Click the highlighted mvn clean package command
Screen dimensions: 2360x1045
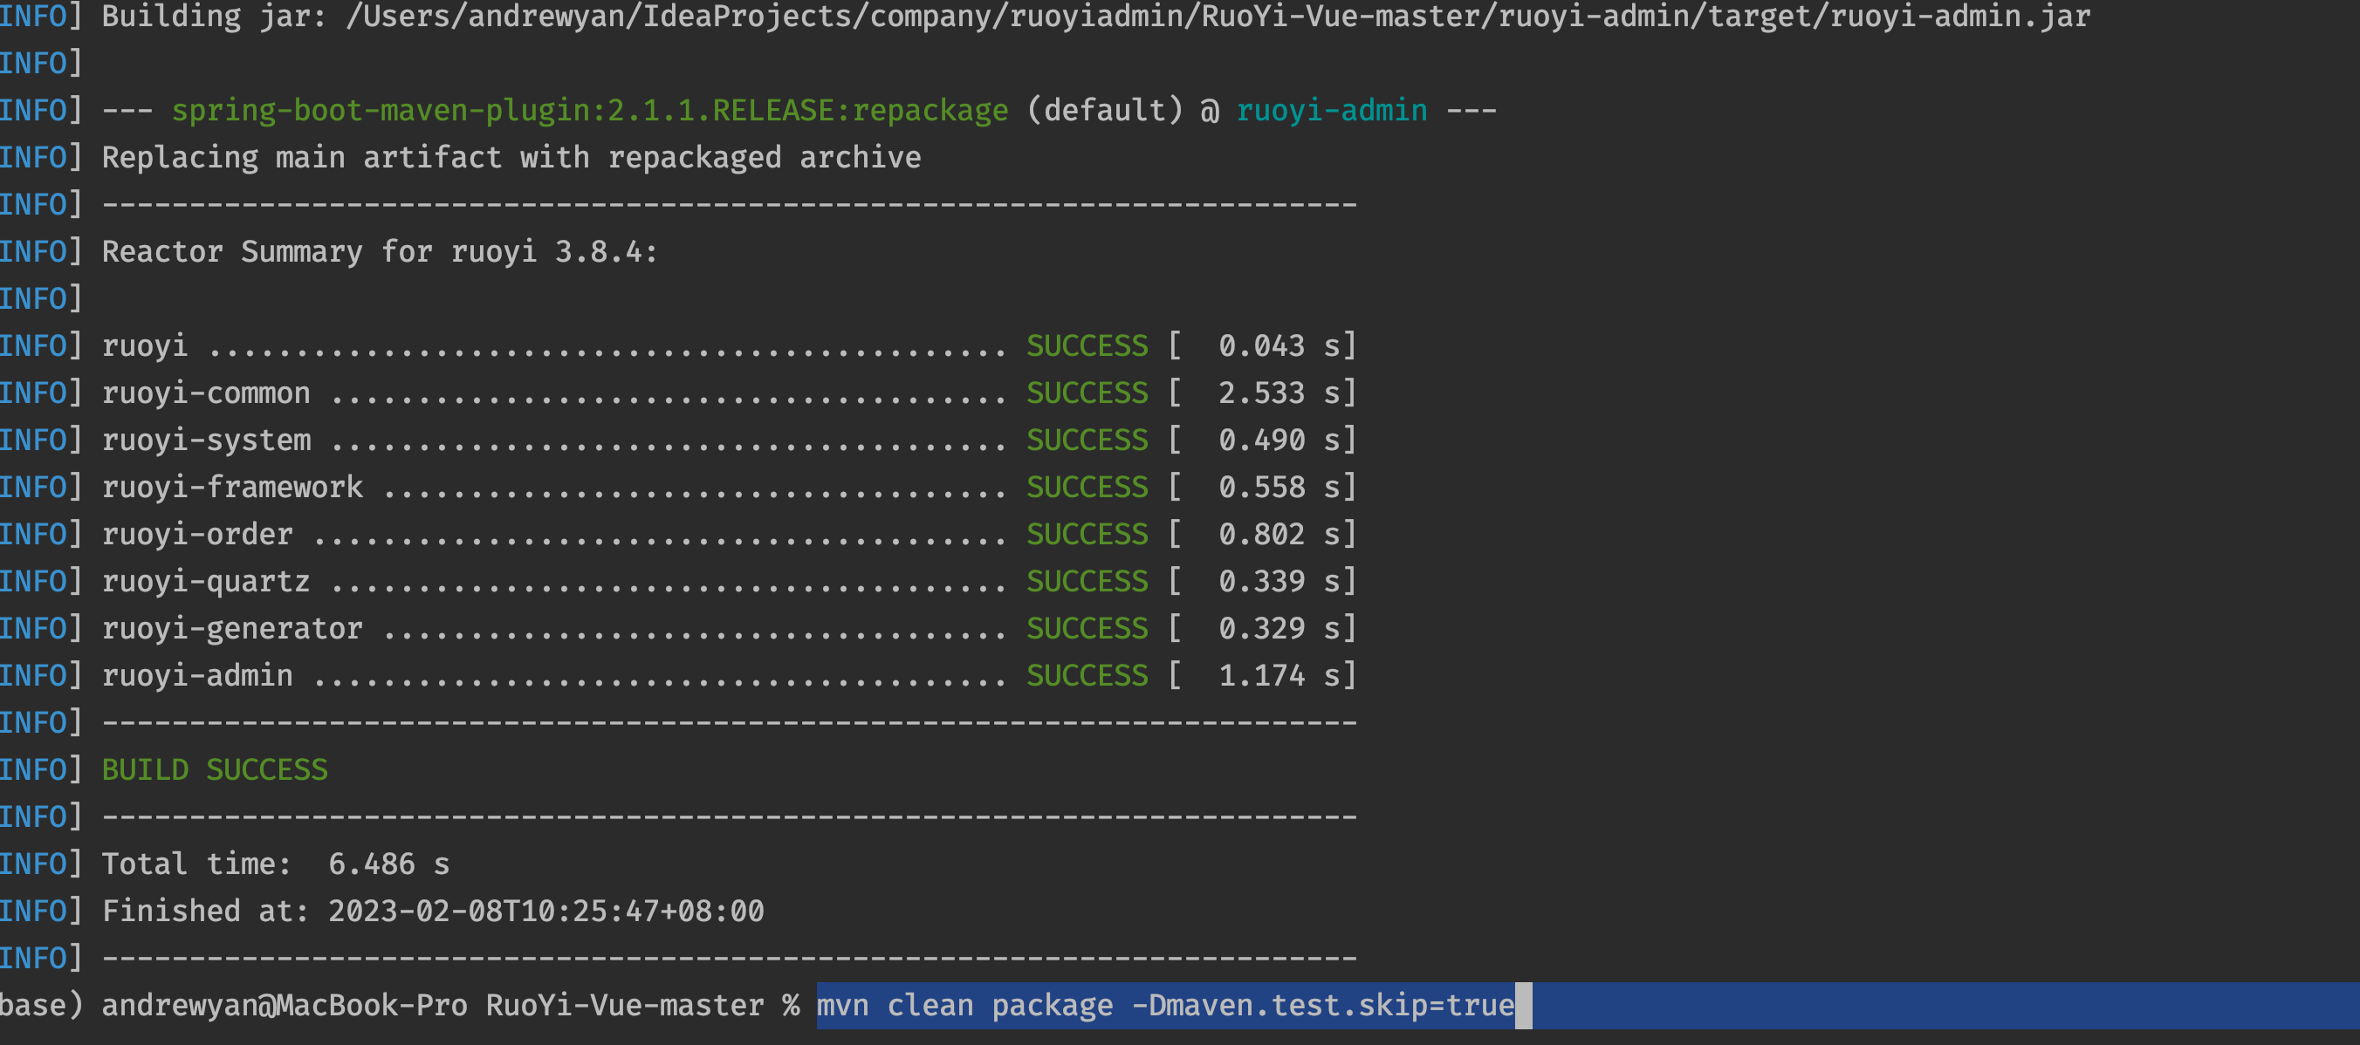coord(1164,1006)
